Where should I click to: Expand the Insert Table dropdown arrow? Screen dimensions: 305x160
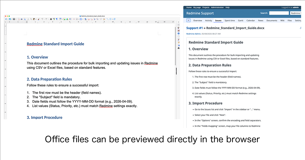62,19
